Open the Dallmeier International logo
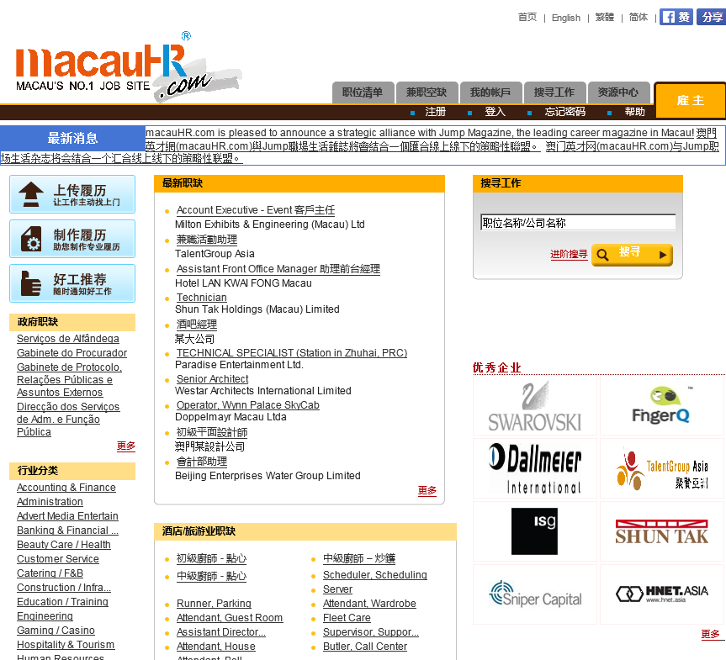Viewport: 726px width, 660px height. (535, 468)
